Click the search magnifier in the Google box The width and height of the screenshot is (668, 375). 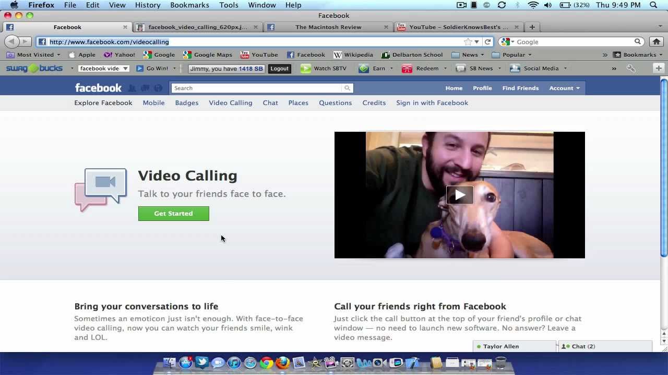tap(638, 42)
